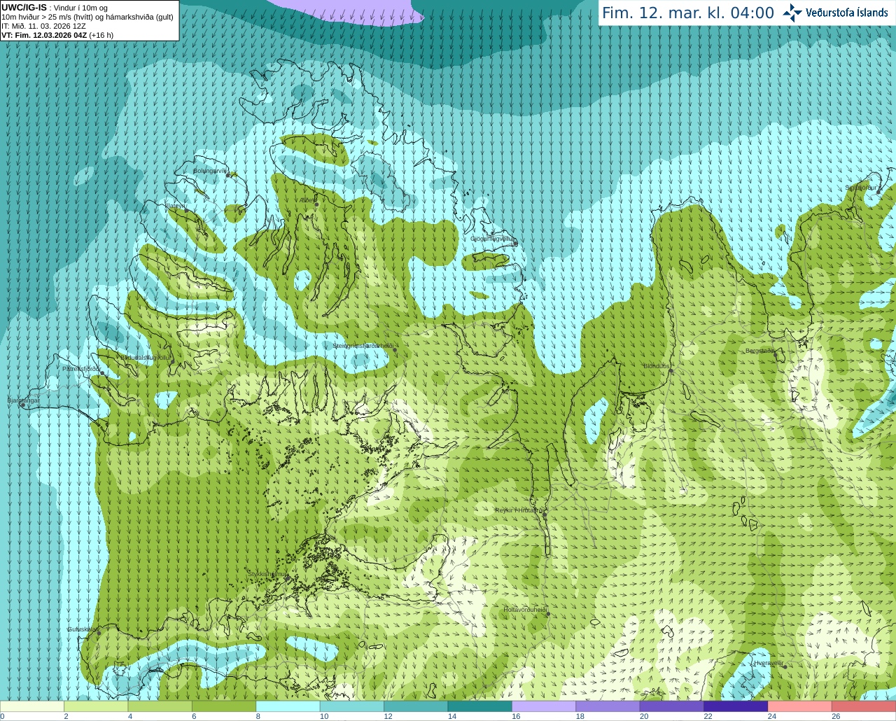Click the Reykir í Hrútafirði station label
The height and width of the screenshot is (721, 896).
(x=519, y=510)
